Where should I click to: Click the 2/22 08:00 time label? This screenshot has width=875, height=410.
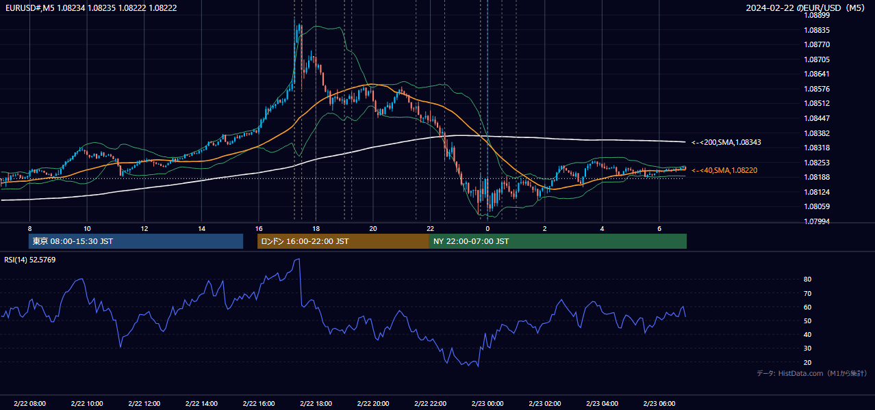click(29, 403)
